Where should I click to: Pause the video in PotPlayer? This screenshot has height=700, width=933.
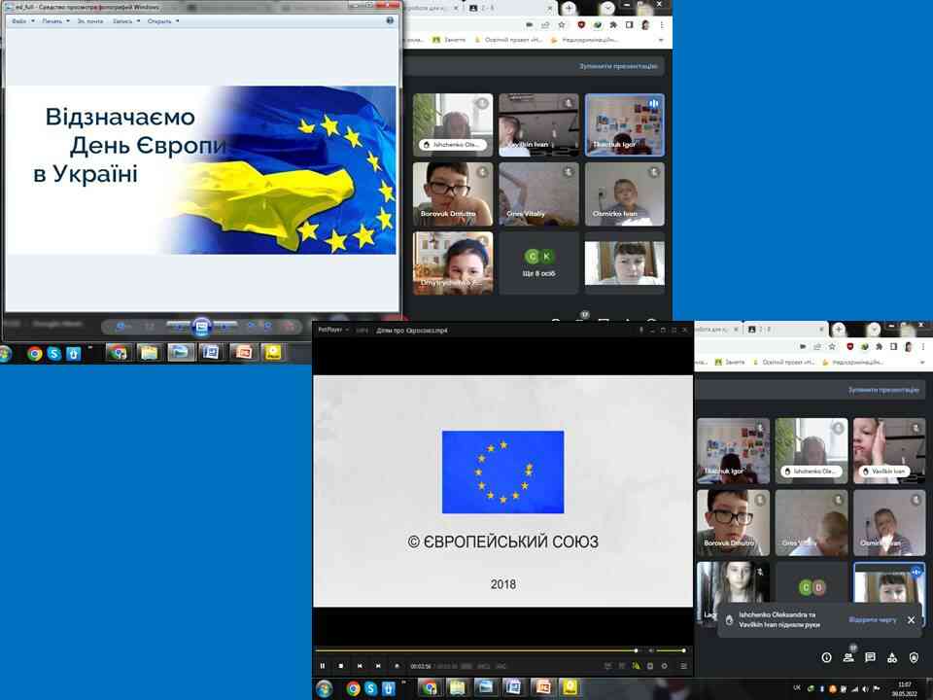point(323,665)
